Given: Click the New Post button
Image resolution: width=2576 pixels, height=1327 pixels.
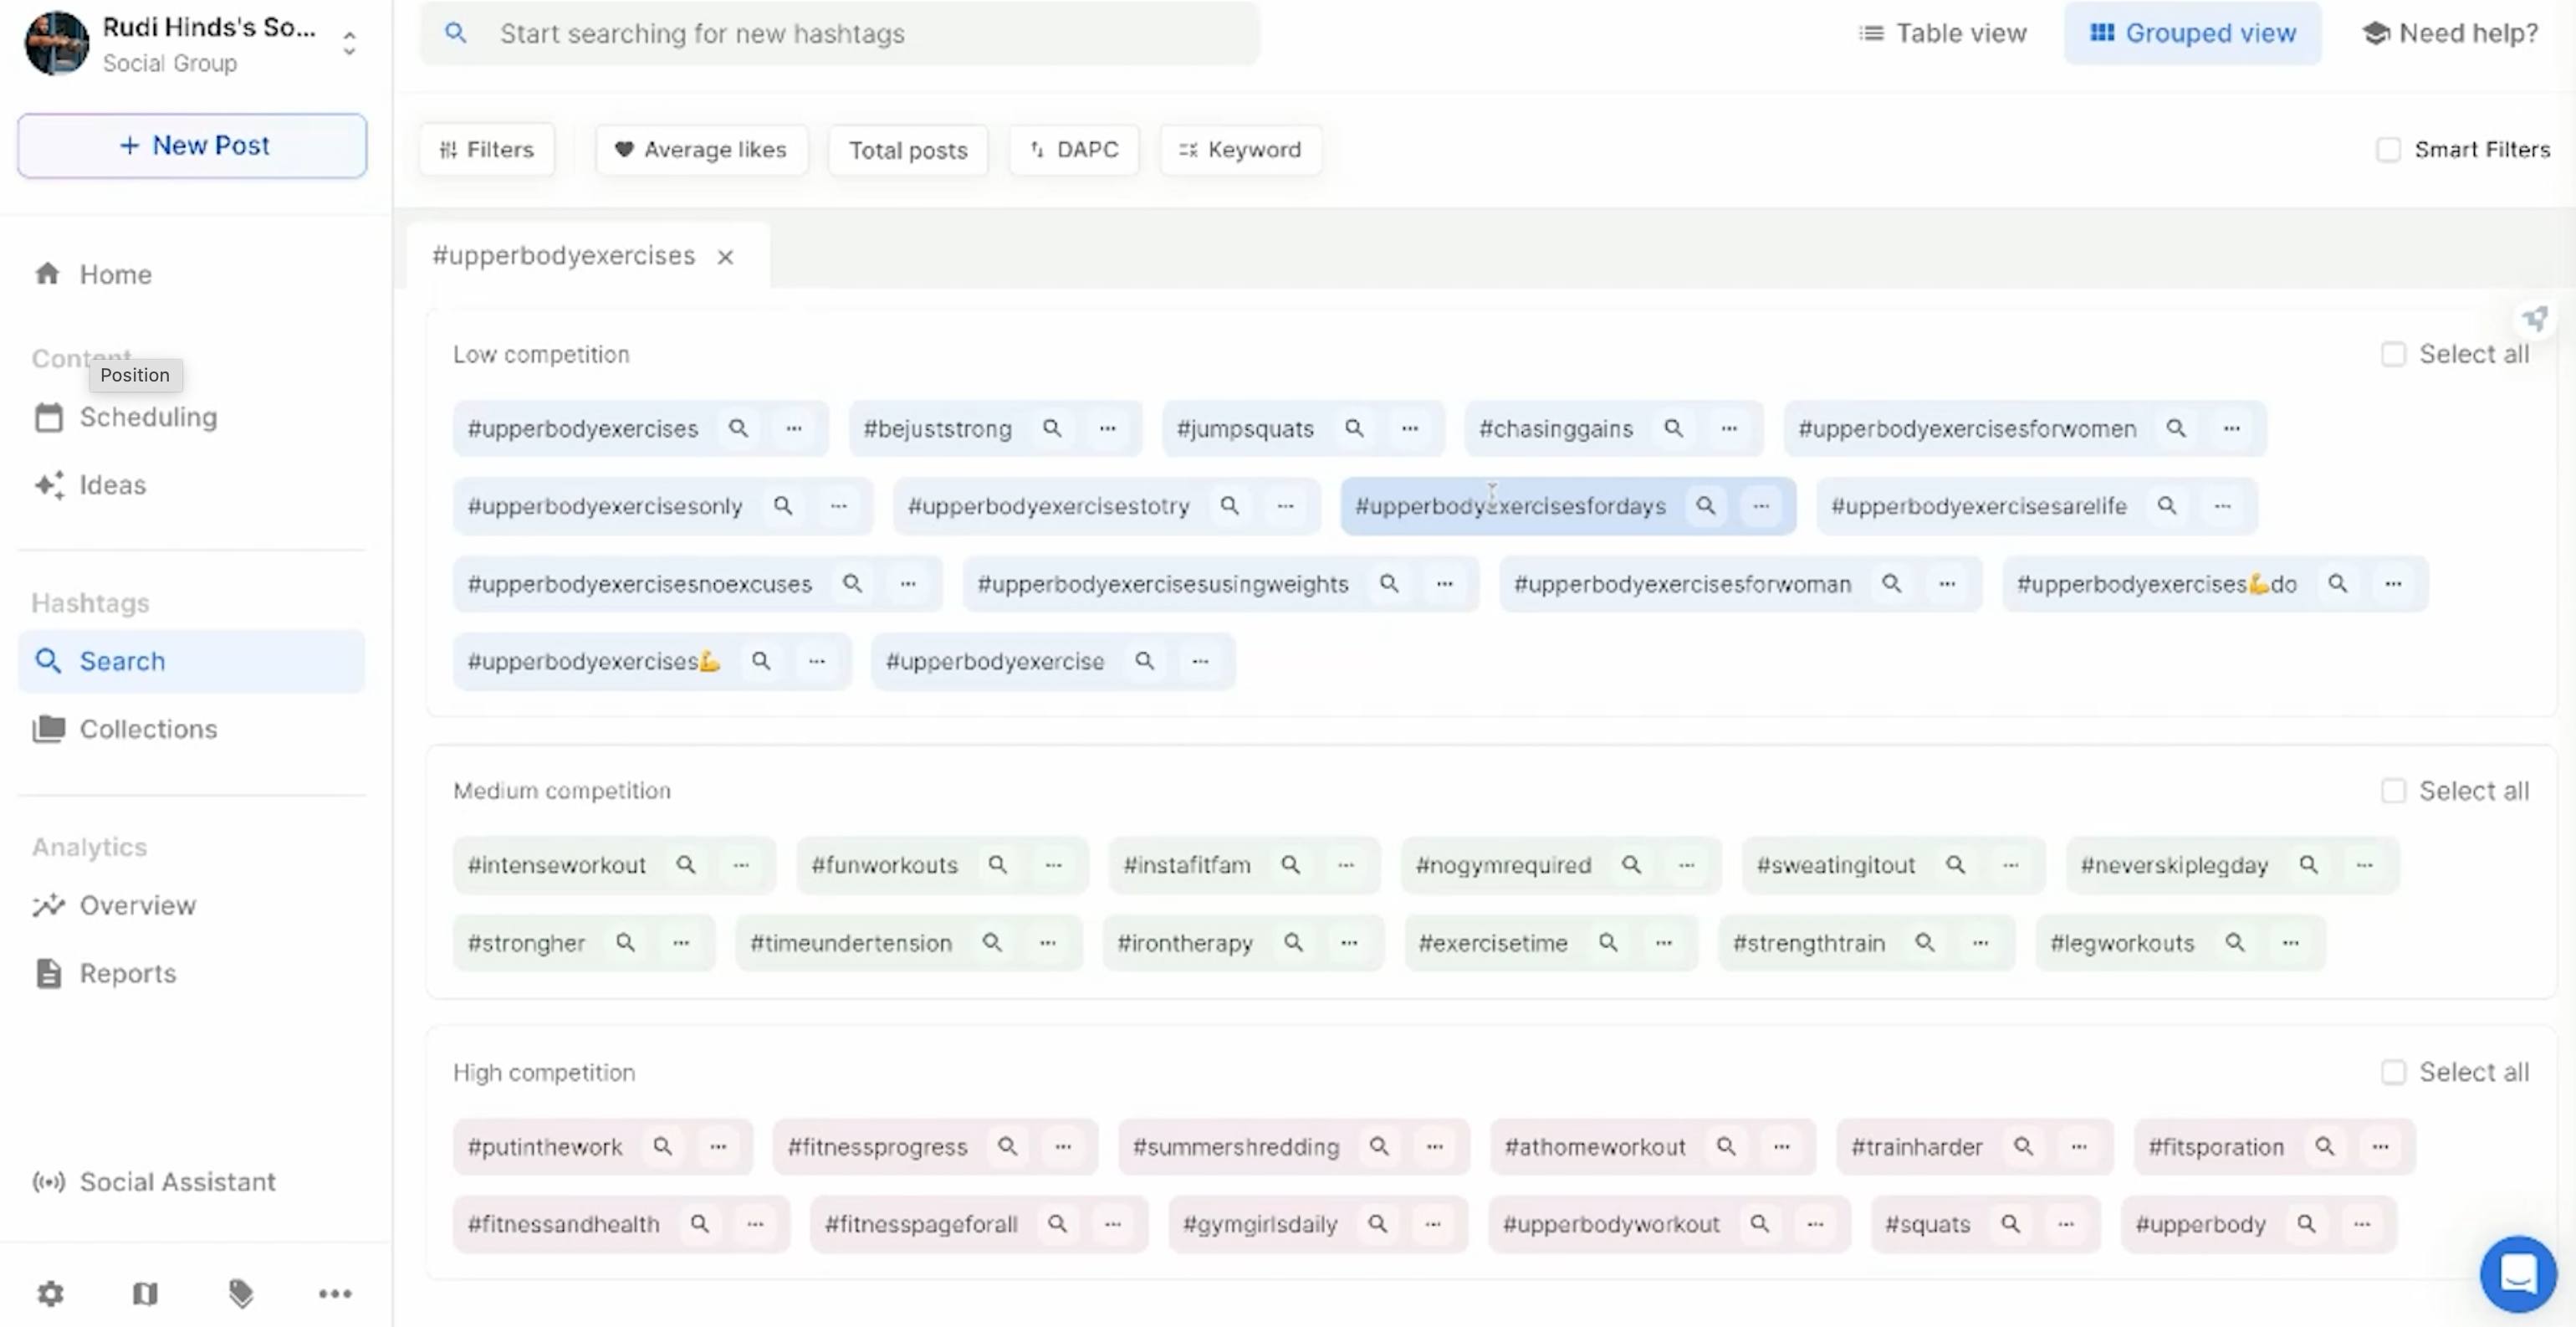Looking at the screenshot, I should [x=192, y=145].
